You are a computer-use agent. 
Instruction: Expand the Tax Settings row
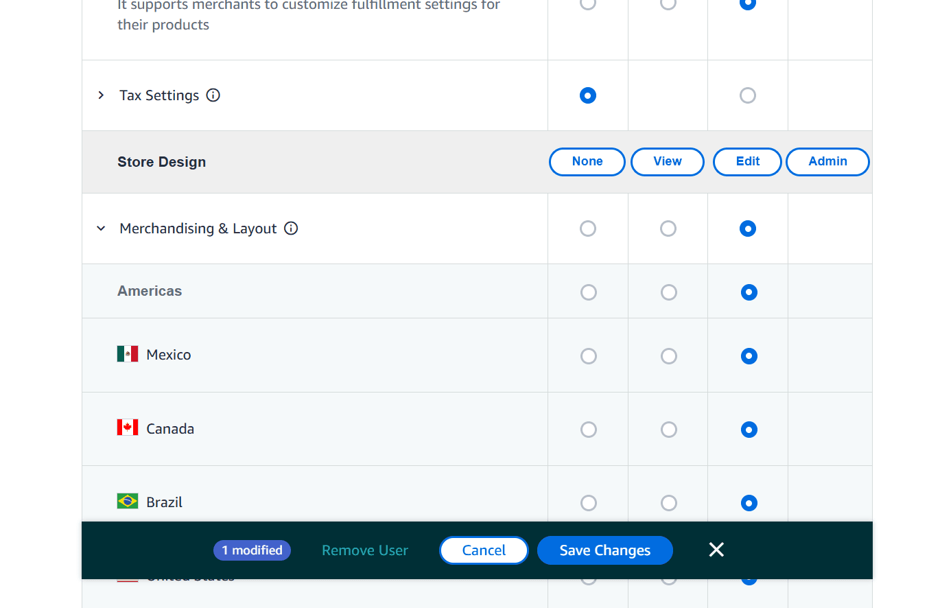(101, 95)
